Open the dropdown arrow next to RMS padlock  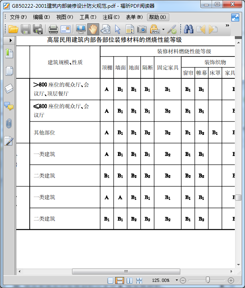[163, 29]
